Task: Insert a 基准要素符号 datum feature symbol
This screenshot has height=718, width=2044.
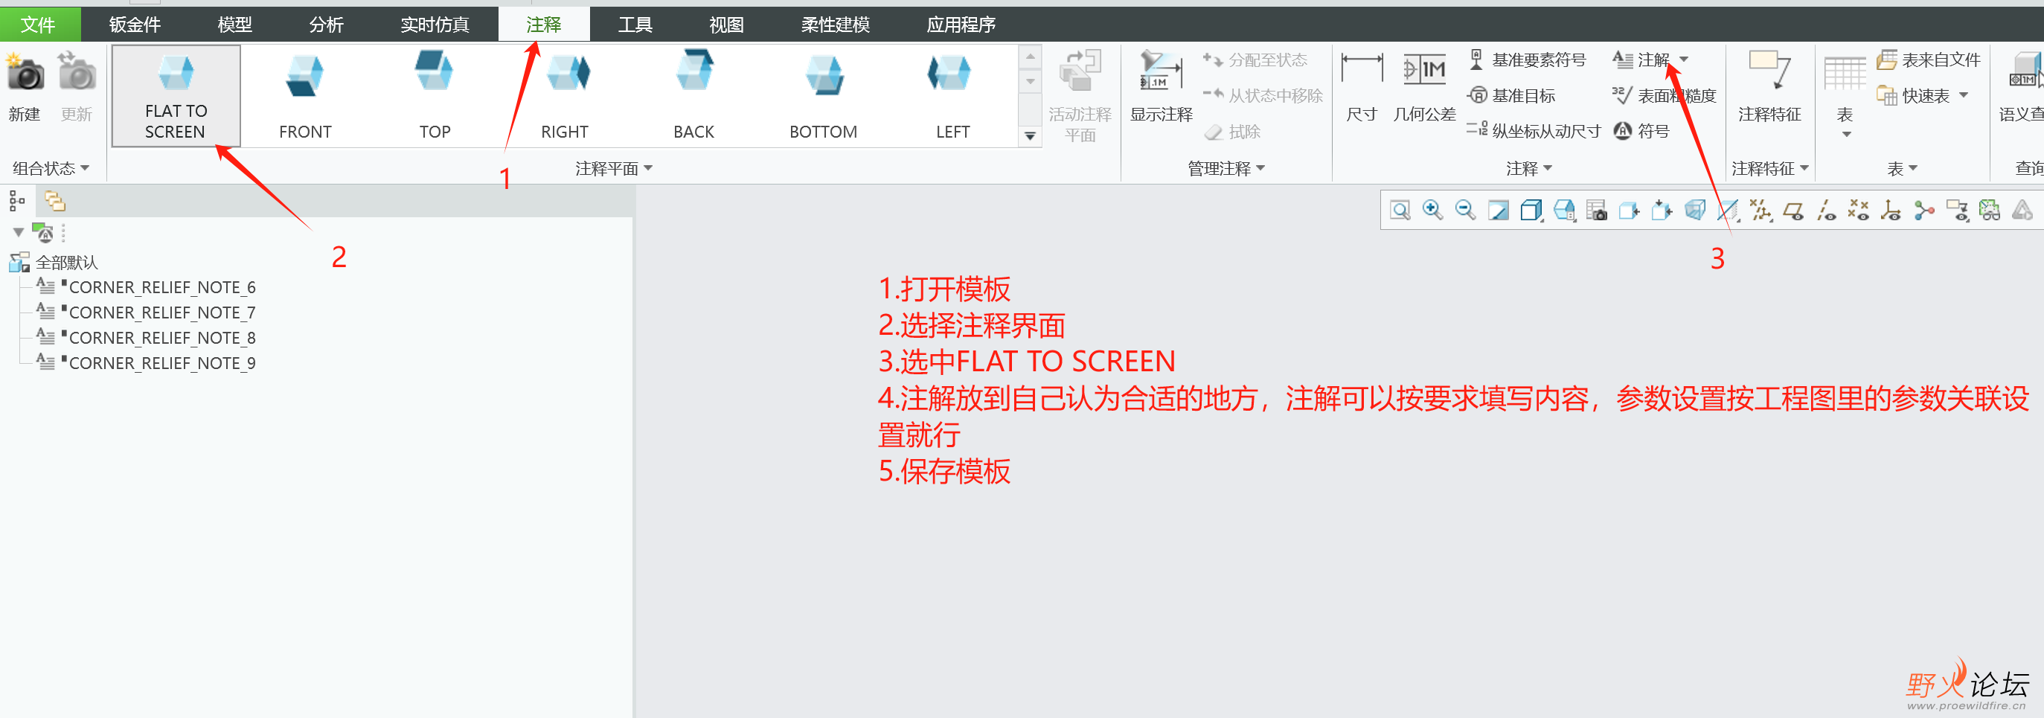Action: coord(1528,60)
